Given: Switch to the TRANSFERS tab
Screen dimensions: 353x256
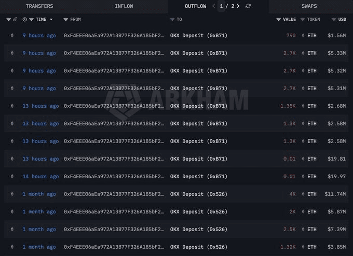Looking at the screenshot, I should click(x=39, y=6).
